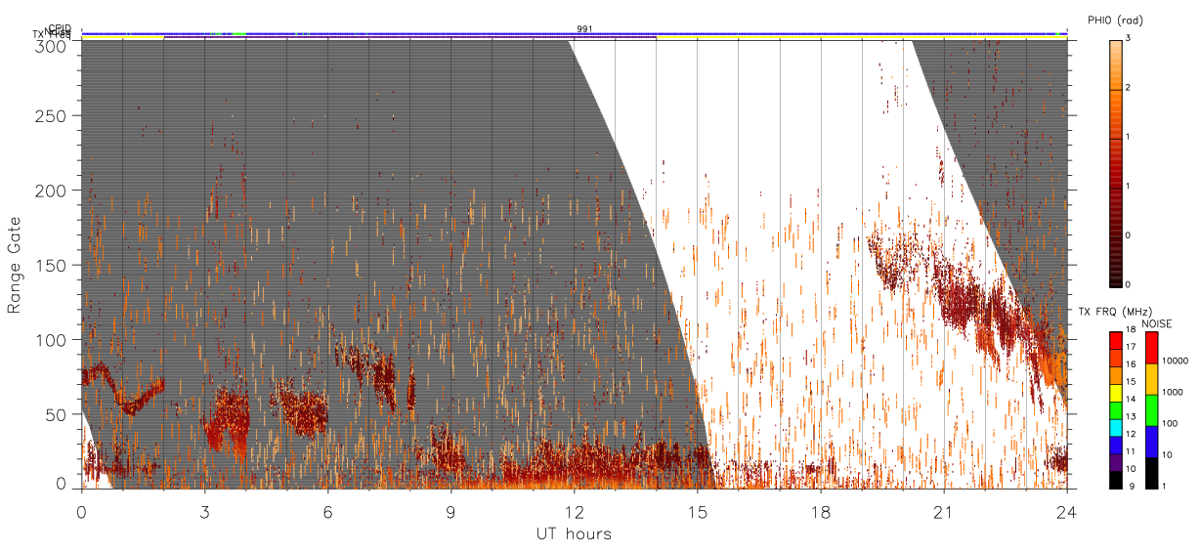The height and width of the screenshot is (554, 1200).
Task: Click the '9' tick on UT hours axis
Action: tap(450, 511)
